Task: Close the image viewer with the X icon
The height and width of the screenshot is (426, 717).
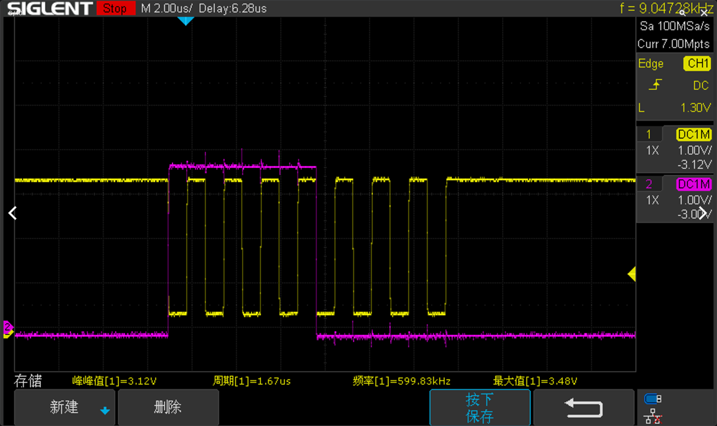Action: click(704, 13)
